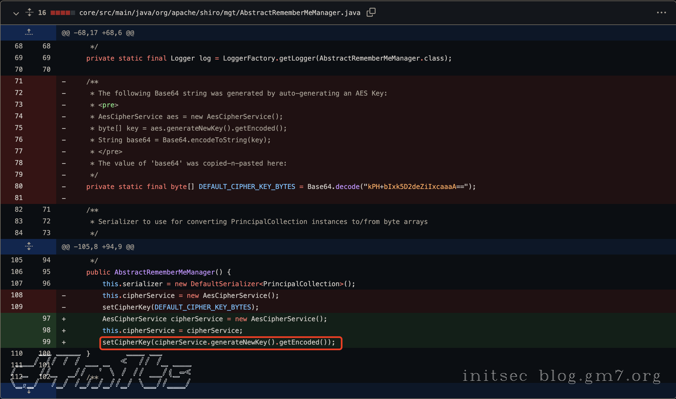The width and height of the screenshot is (676, 399).
Task: Click plus marker on line 97
Action: 64,319
